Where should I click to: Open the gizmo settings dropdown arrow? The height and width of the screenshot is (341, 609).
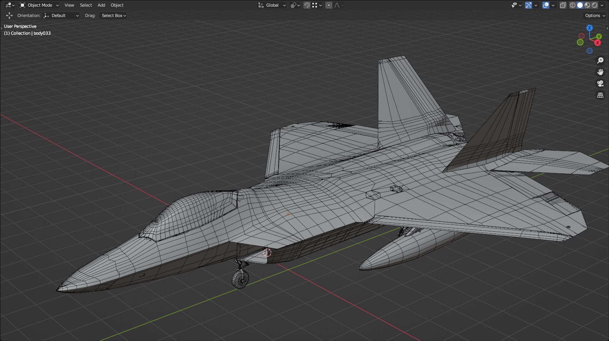536,5
